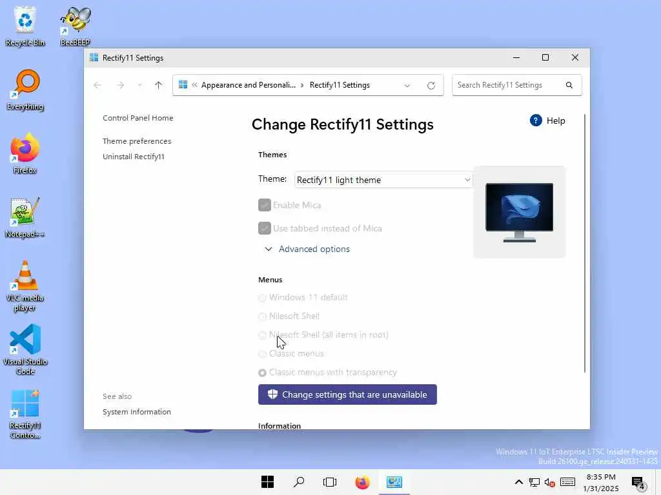
Task: Click the Control Panel icon in address bar
Action: click(183, 84)
